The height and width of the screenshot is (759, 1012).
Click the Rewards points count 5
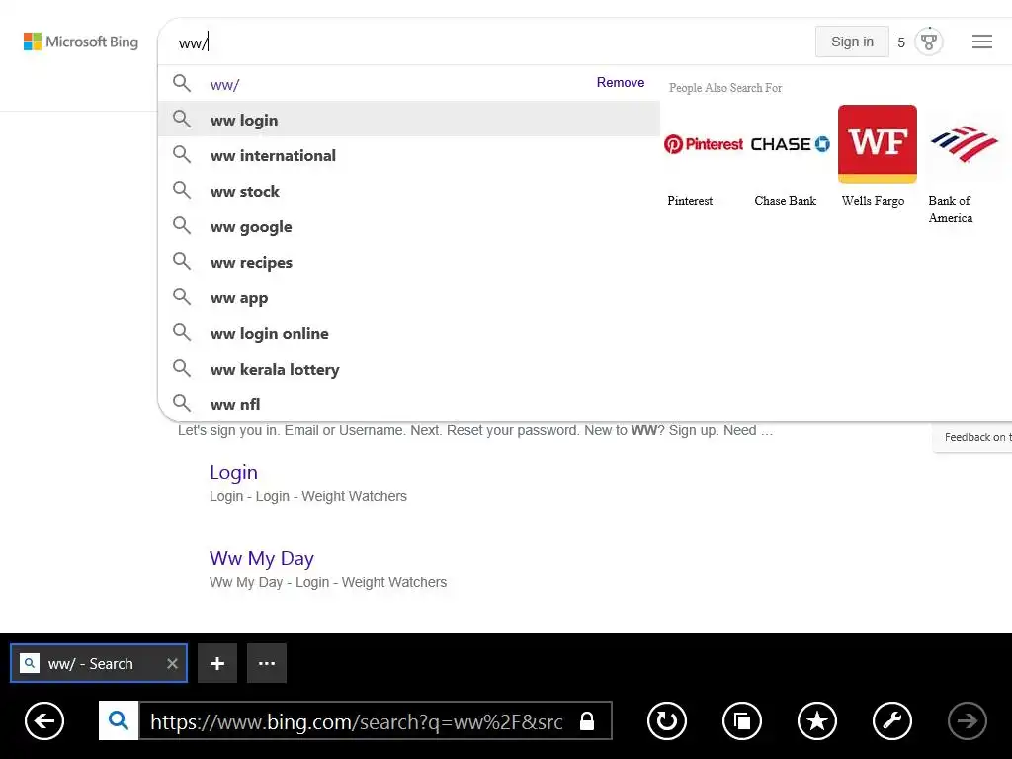(901, 42)
